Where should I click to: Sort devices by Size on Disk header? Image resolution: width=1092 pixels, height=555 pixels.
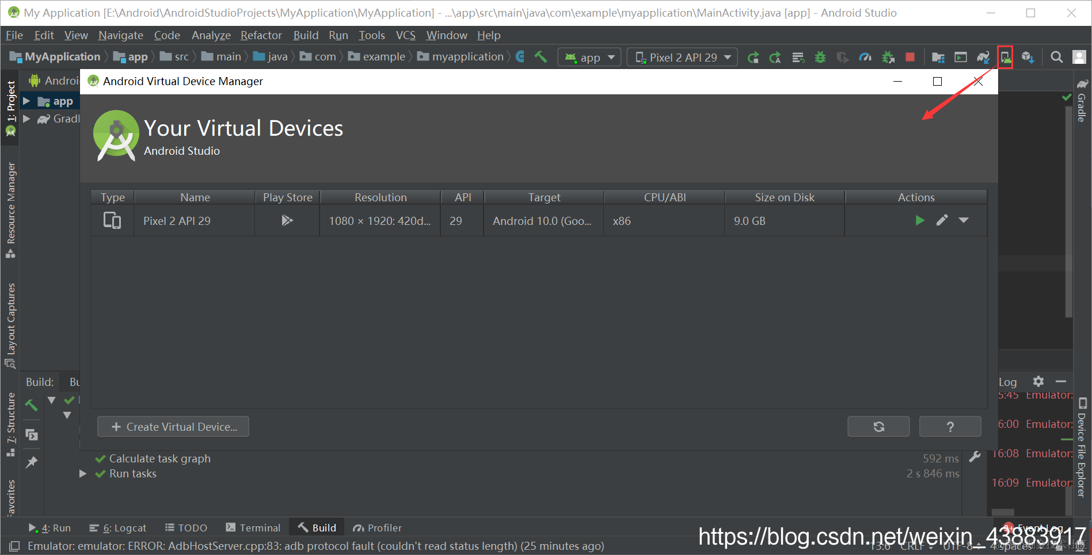coord(785,197)
